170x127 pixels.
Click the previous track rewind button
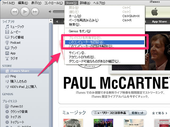[15, 12]
